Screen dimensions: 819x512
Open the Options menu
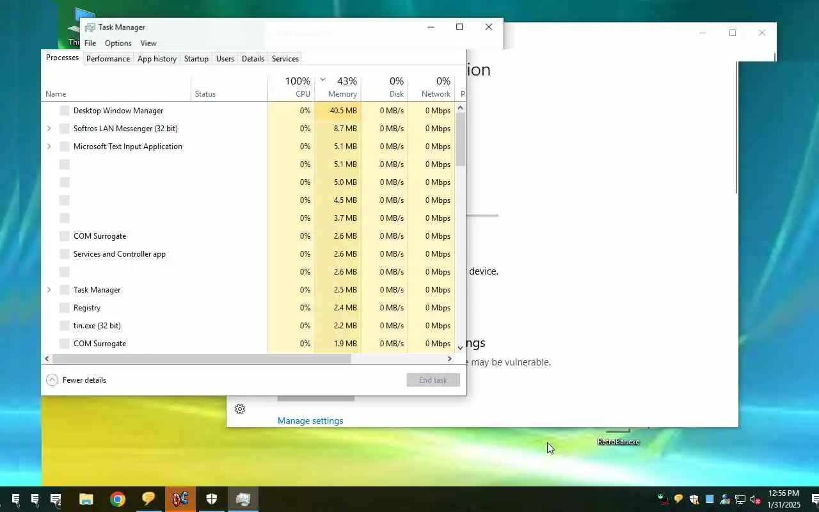point(118,43)
